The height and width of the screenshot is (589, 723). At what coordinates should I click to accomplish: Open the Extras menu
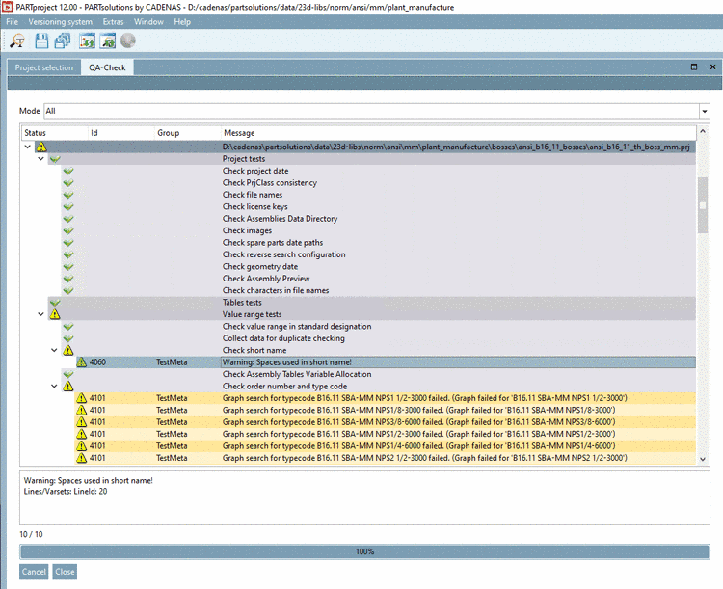click(113, 22)
